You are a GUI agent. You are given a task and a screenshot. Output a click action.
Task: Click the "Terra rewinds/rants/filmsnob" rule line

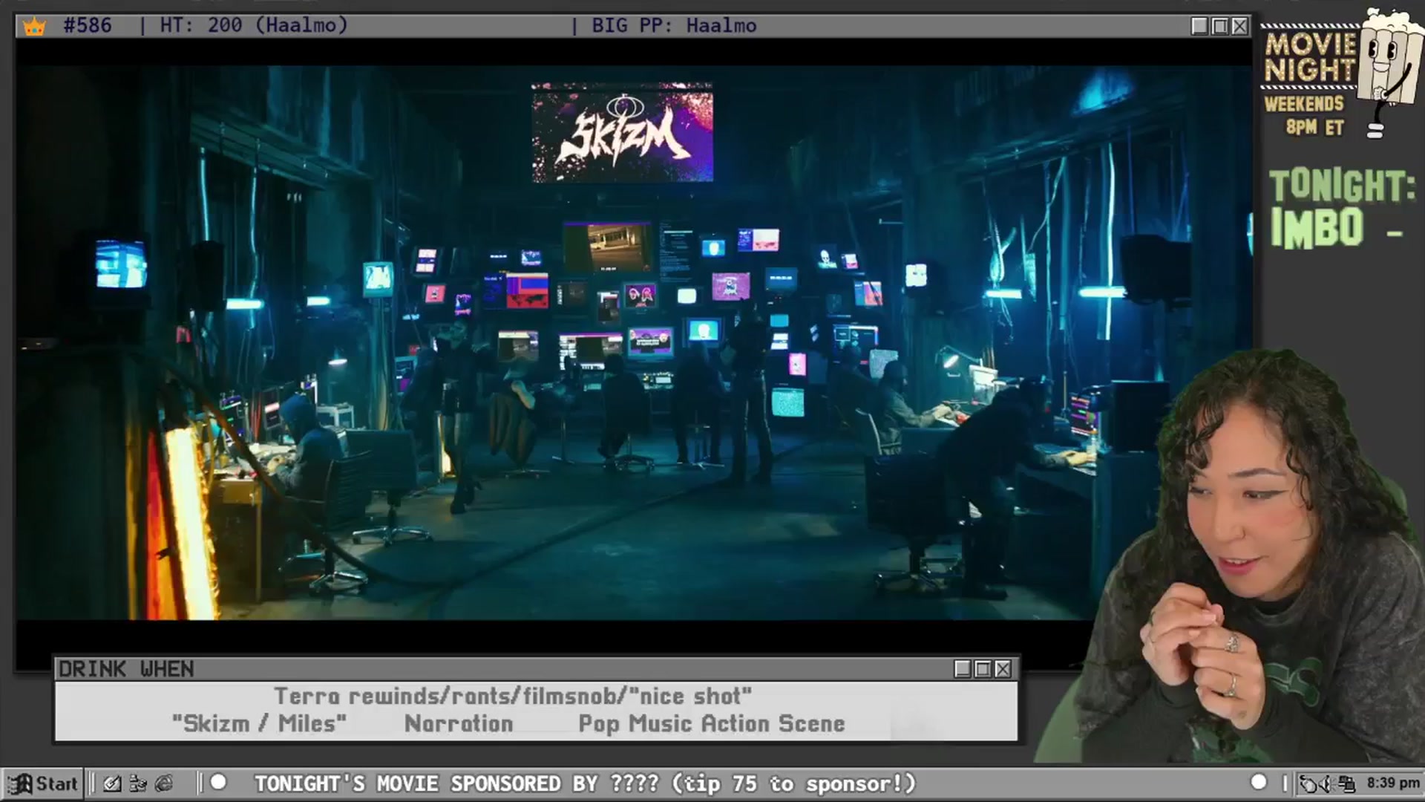[x=513, y=697]
